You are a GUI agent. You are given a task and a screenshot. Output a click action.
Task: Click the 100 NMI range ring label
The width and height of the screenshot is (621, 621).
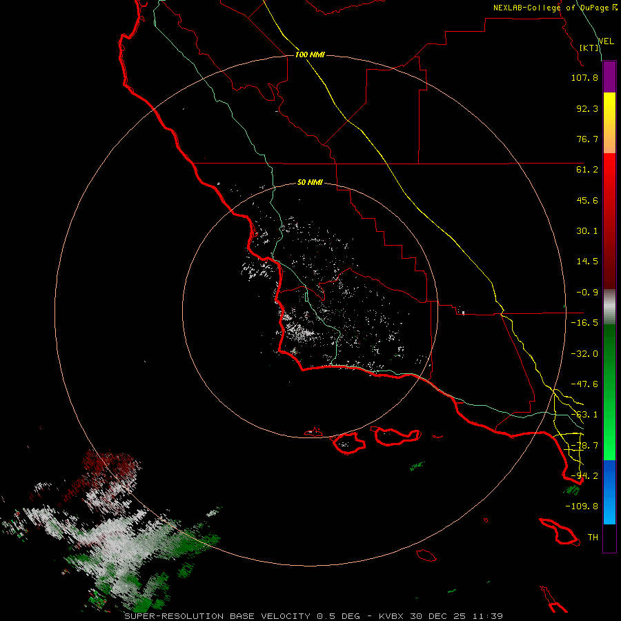click(x=310, y=55)
